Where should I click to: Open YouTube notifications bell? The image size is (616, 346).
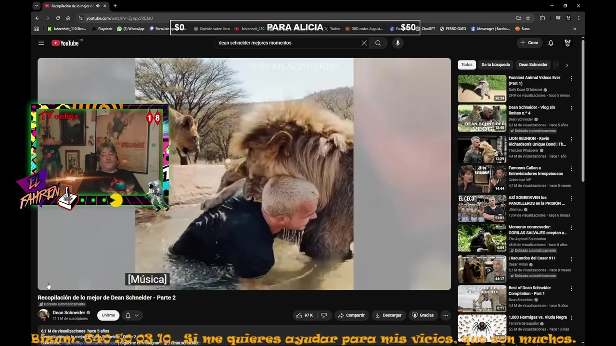551,43
